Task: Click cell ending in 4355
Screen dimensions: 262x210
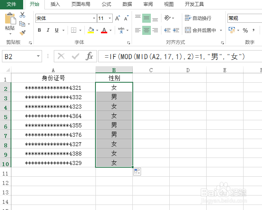Action: tap(53, 125)
